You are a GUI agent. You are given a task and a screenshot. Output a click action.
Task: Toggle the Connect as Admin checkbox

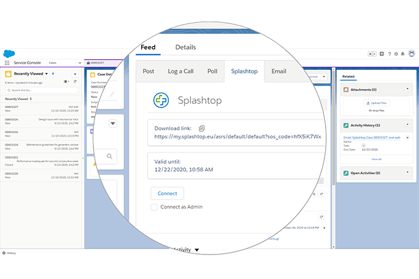(154, 207)
